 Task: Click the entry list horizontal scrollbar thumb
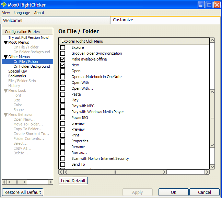(115, 172)
